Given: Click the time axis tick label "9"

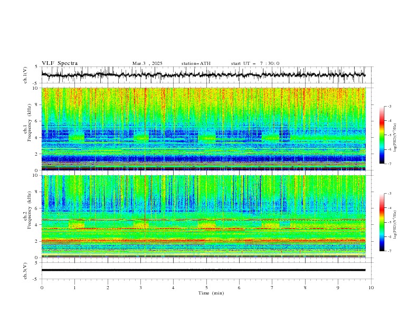Looking at the screenshot, I should 338,288.
